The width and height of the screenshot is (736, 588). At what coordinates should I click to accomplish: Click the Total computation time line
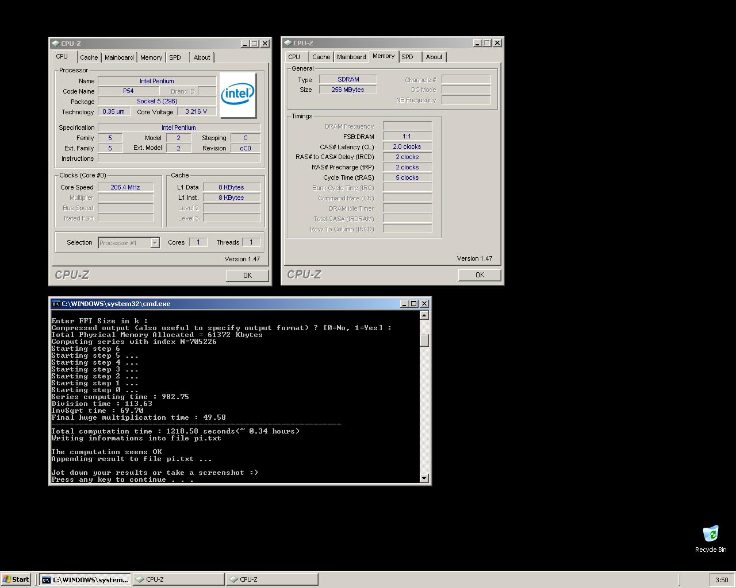click(175, 431)
